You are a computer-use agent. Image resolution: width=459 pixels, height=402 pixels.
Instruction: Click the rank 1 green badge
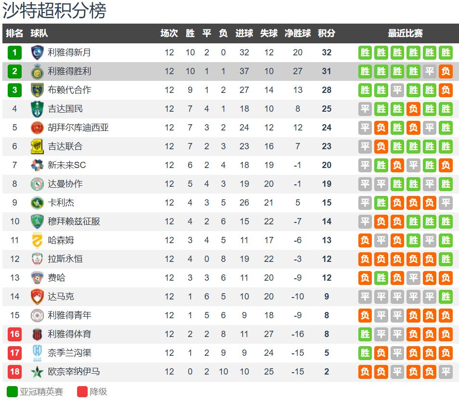click(x=15, y=52)
